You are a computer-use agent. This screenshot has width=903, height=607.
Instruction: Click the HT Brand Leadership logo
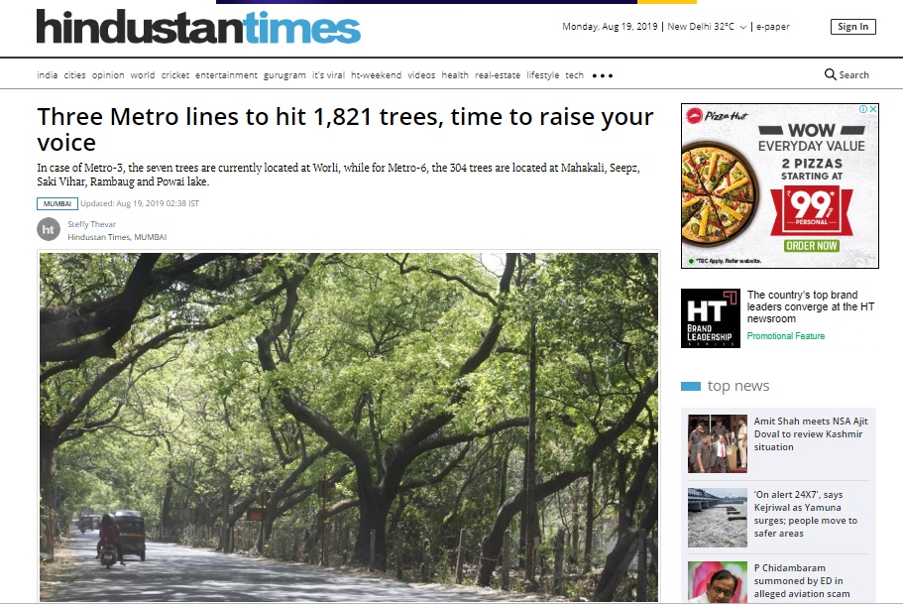(x=710, y=318)
